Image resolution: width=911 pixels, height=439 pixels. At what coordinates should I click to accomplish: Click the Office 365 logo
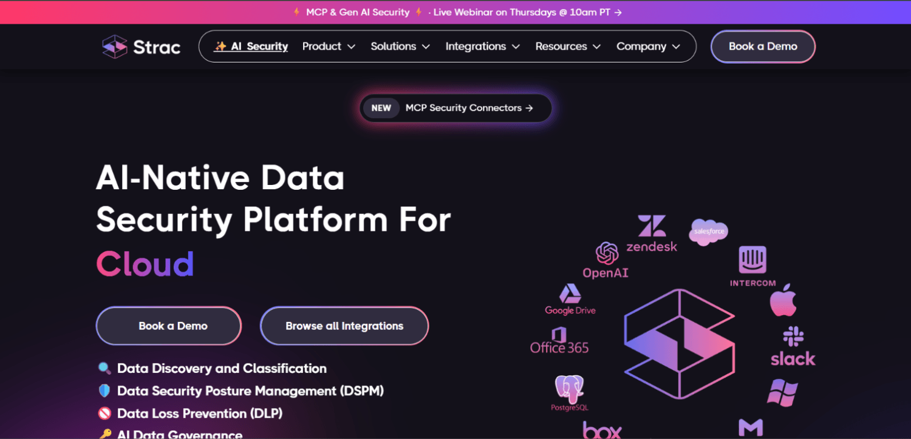click(559, 340)
